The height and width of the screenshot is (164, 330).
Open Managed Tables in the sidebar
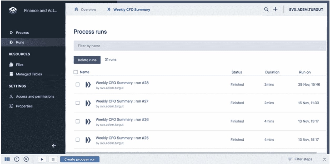(29, 74)
